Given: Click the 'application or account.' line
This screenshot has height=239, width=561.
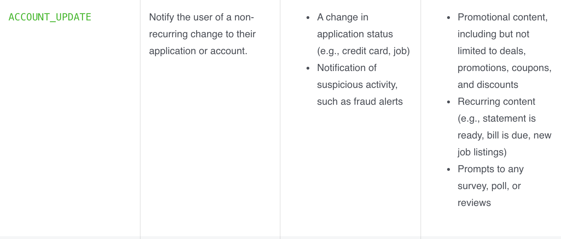Looking at the screenshot, I should tap(198, 51).
